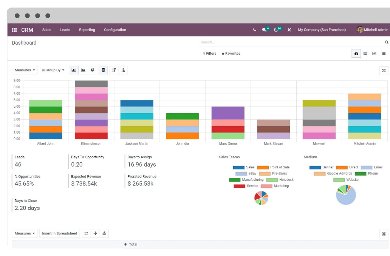The width and height of the screenshot is (390, 256).
Task: Switch chart to line chart mode
Action: [x=83, y=70]
